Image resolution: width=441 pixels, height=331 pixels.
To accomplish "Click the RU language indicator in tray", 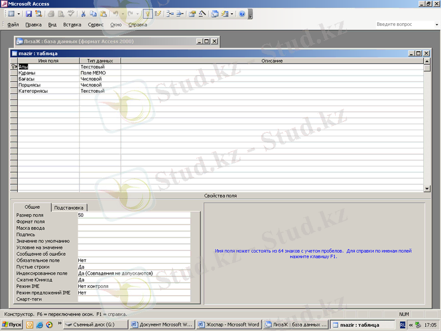I will coord(403,325).
